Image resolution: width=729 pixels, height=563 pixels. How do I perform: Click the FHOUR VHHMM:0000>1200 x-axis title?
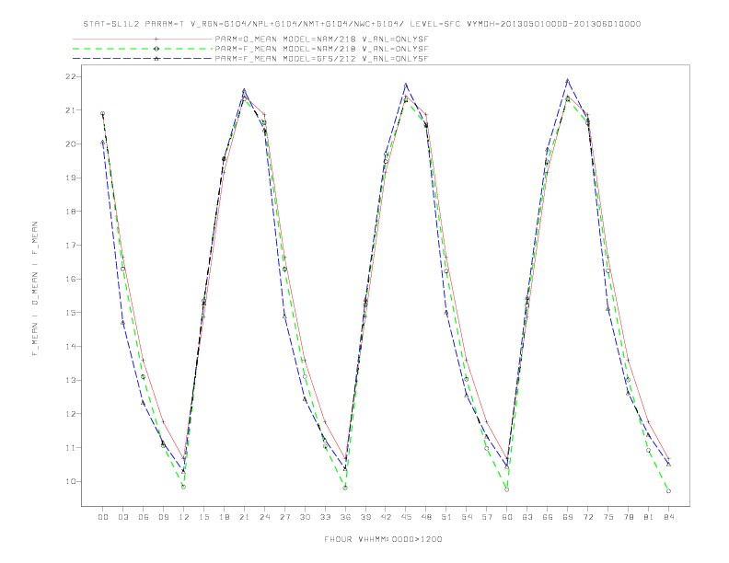point(383,539)
